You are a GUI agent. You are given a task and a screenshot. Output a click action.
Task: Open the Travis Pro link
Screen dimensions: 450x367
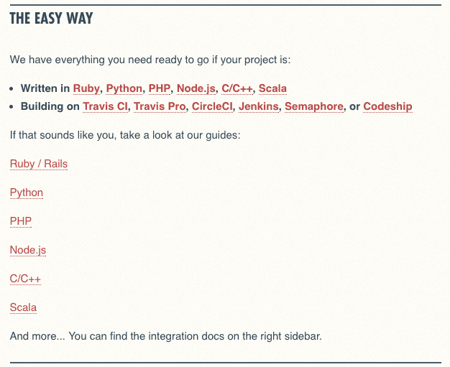(160, 107)
